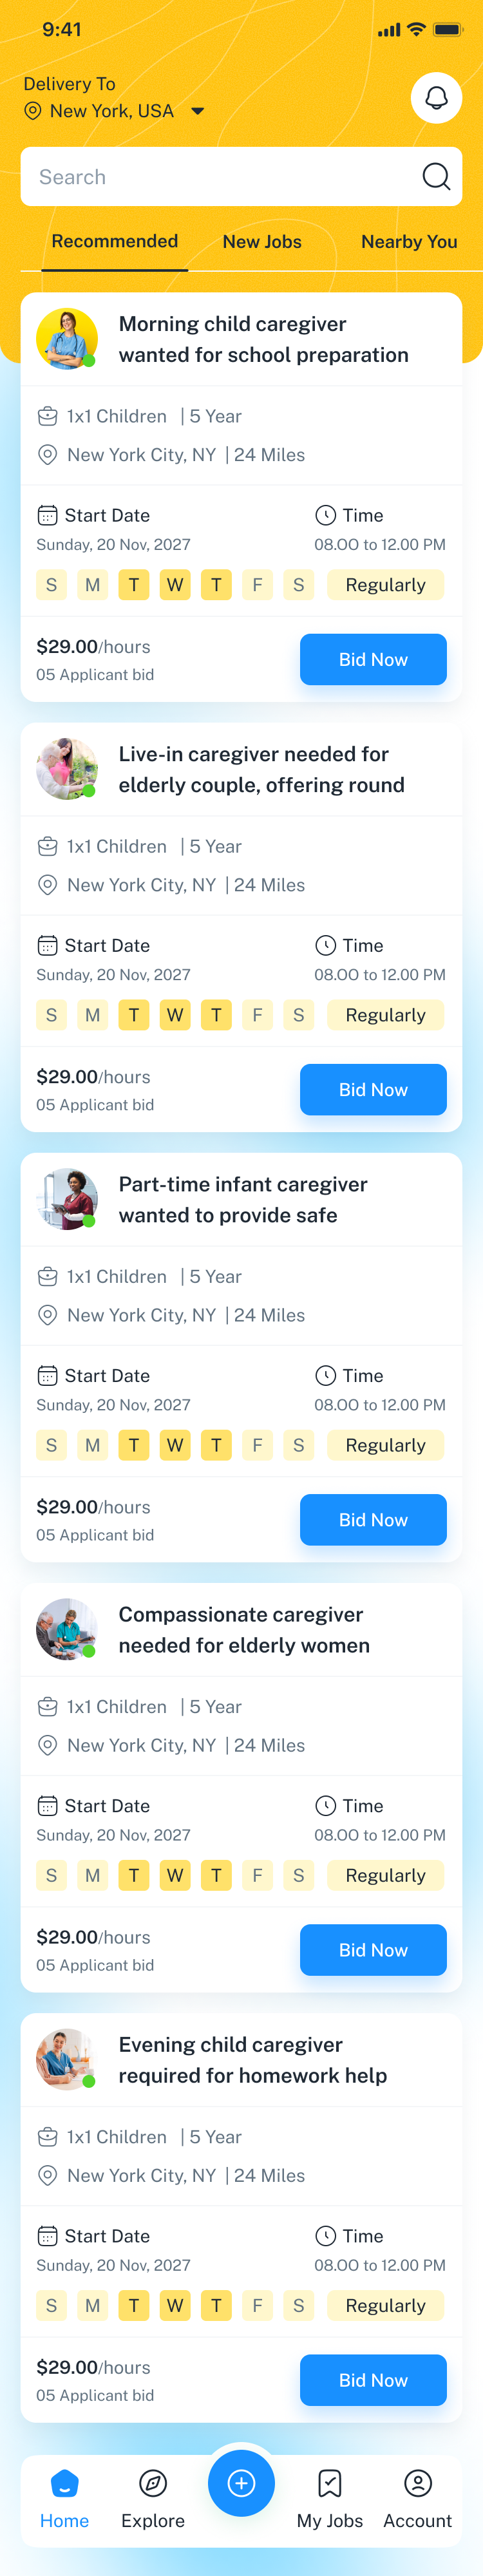Go to Home in bottom navigation
Image resolution: width=483 pixels, height=2576 pixels.
65,2495
